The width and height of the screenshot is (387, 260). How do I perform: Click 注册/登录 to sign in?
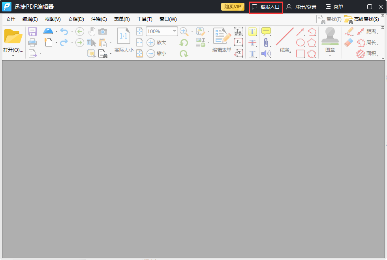point(301,7)
